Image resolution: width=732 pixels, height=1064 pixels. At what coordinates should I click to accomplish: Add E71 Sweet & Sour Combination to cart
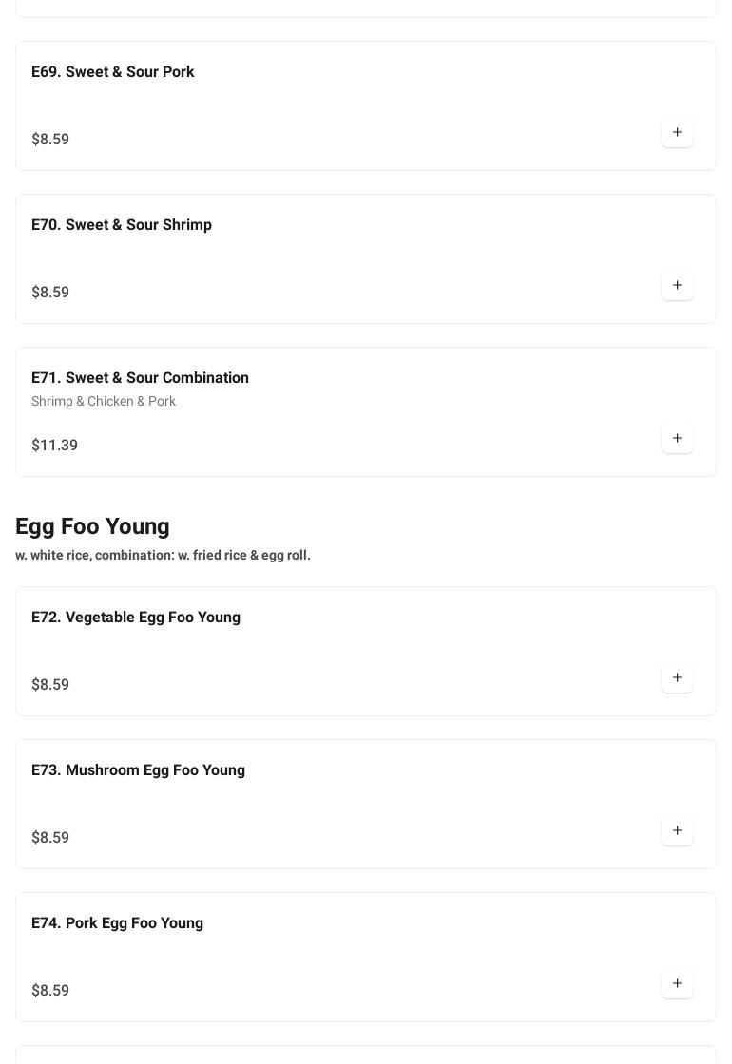pyautogui.click(x=677, y=438)
